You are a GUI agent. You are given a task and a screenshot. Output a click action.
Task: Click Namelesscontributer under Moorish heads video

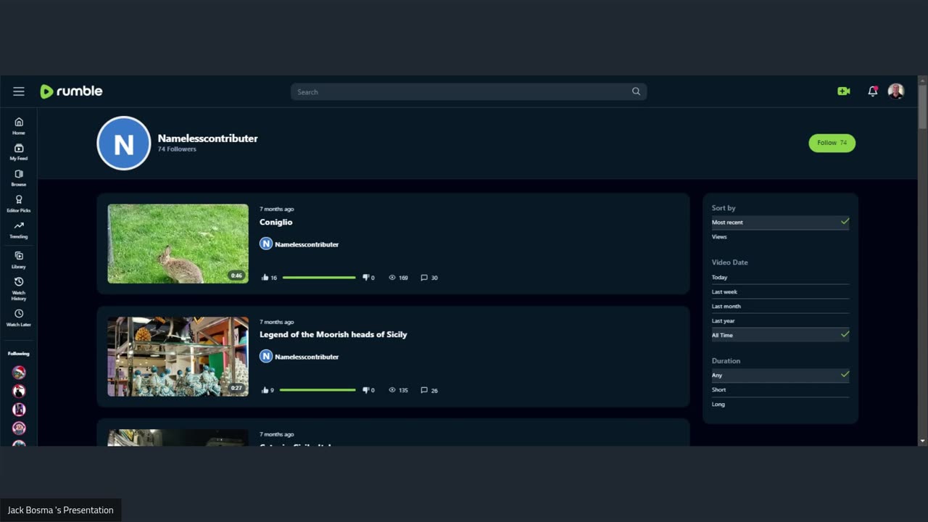point(307,357)
